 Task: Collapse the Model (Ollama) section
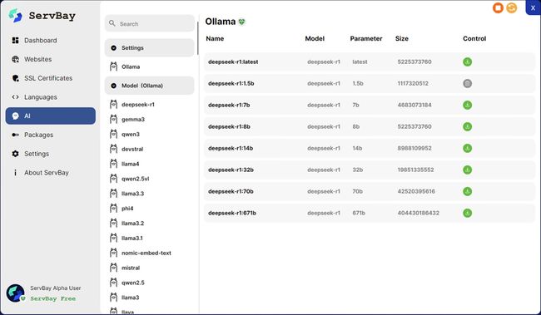[x=113, y=86]
